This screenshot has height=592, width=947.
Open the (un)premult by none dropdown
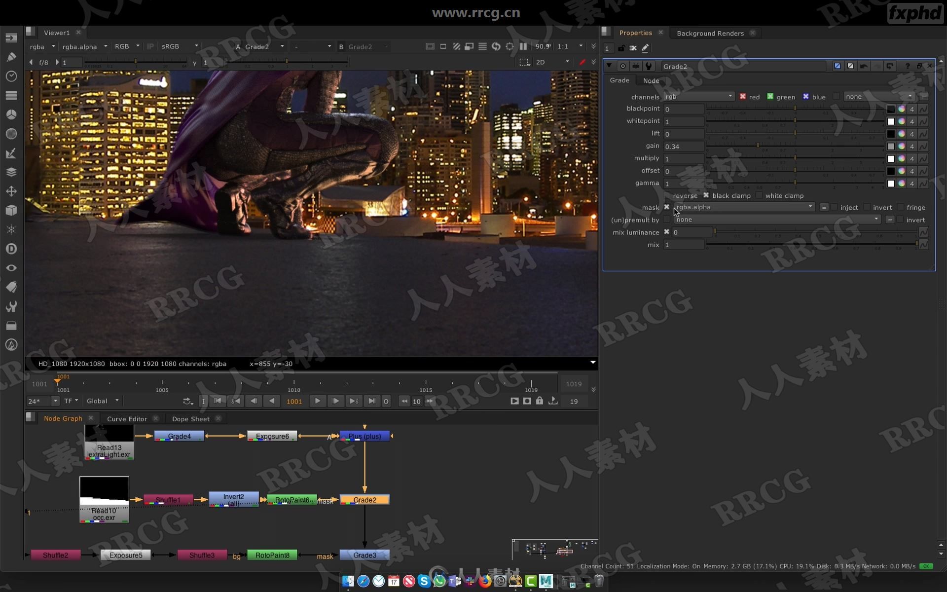click(x=777, y=220)
